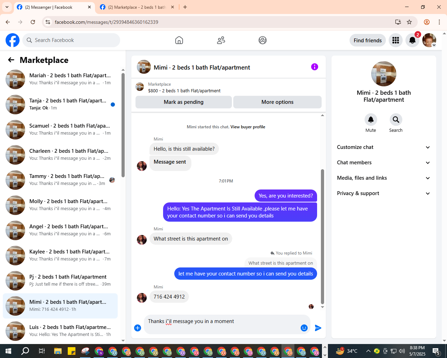Click Mark as pending button
Viewport: 447px width, 358px height.
click(x=184, y=102)
